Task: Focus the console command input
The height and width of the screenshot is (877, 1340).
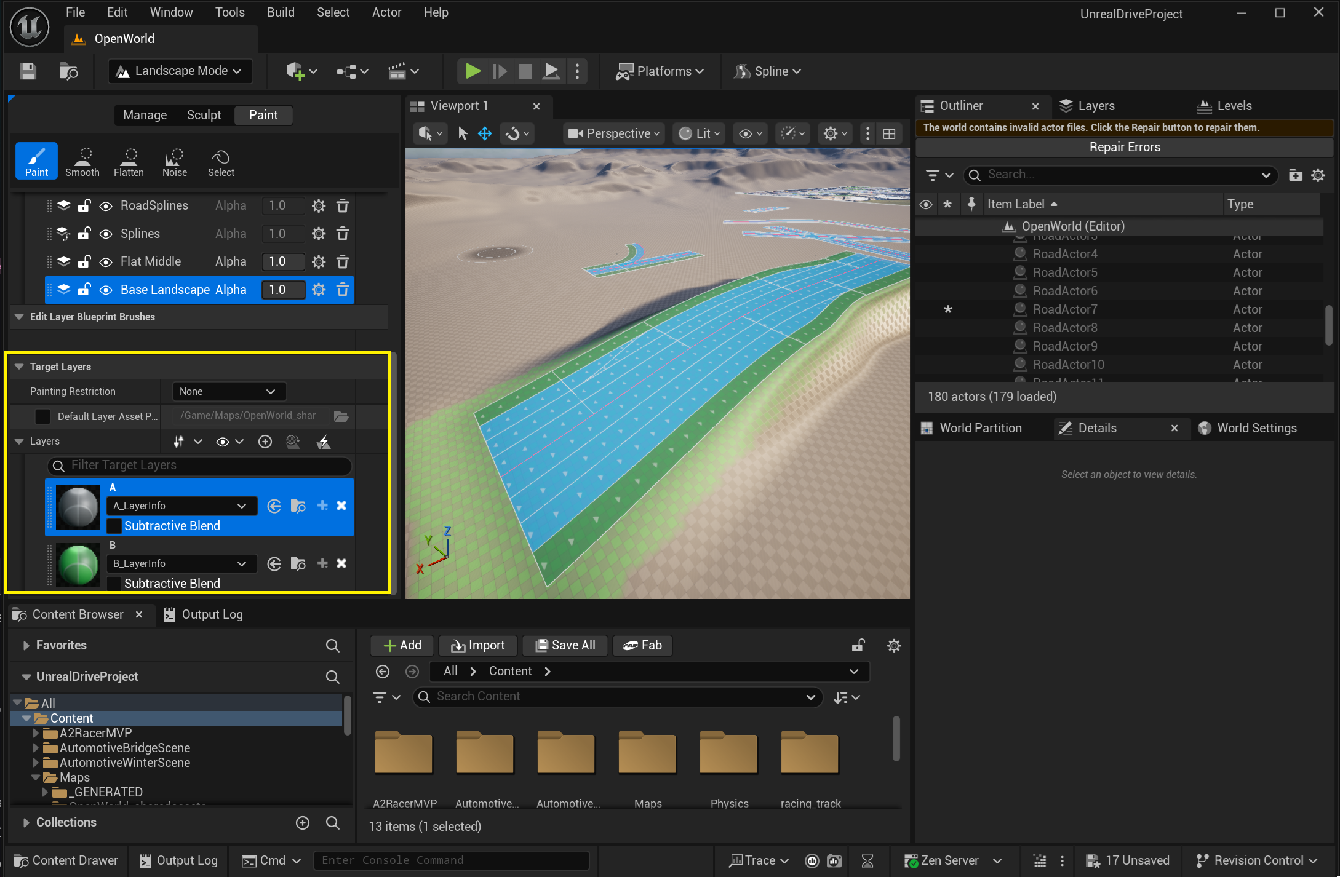Action: (x=451, y=860)
